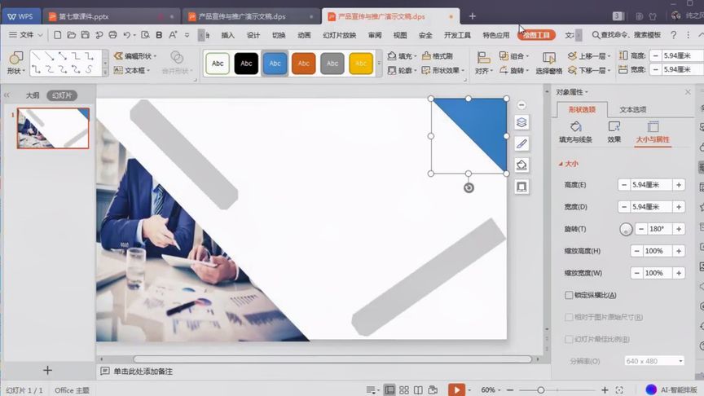Click the layers icon beside the shape

pyautogui.click(x=521, y=122)
